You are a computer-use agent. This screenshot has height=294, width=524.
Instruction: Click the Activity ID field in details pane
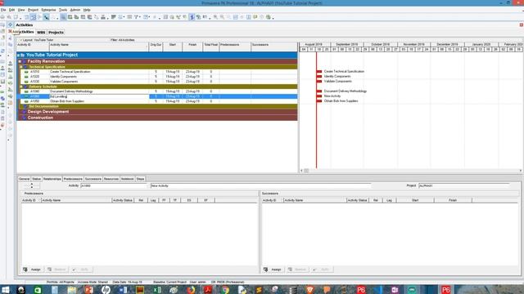(x=114, y=185)
